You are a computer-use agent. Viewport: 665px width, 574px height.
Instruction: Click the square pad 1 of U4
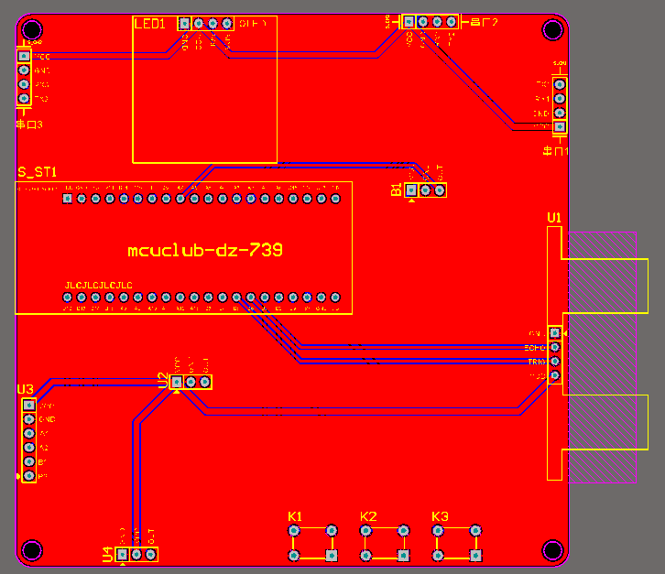(x=123, y=554)
